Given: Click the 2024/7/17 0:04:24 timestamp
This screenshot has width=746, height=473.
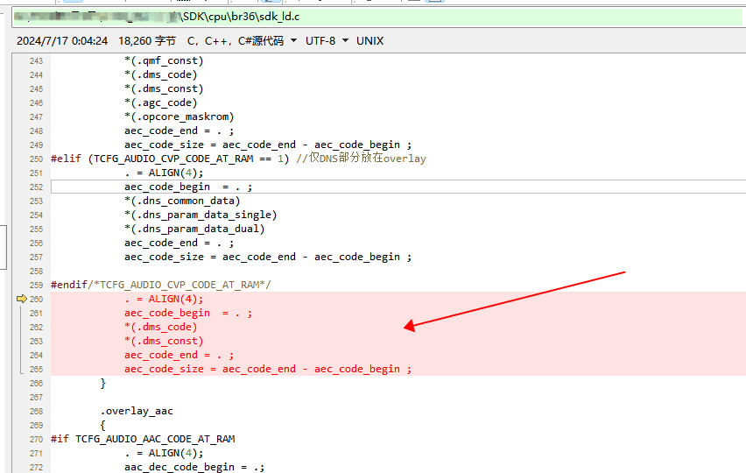Looking at the screenshot, I should tap(62, 41).
